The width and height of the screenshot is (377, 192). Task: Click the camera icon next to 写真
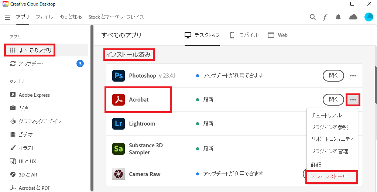(x=13, y=108)
